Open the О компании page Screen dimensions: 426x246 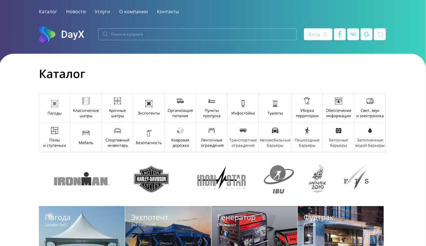pos(133,12)
